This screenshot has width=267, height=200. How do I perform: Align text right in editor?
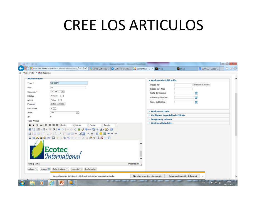[53, 125]
